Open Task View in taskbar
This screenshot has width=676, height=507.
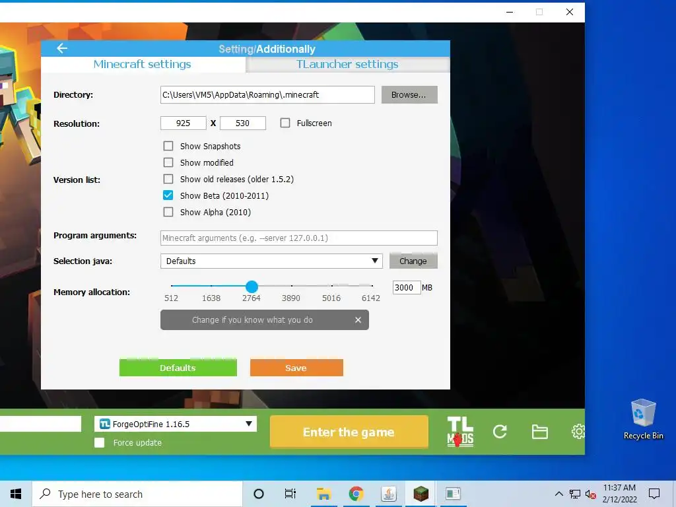(x=290, y=494)
